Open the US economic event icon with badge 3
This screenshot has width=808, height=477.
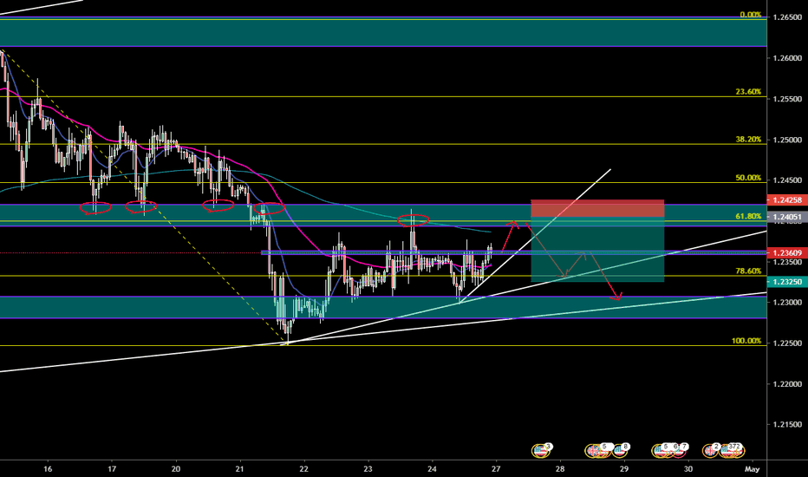pyautogui.click(x=540, y=451)
